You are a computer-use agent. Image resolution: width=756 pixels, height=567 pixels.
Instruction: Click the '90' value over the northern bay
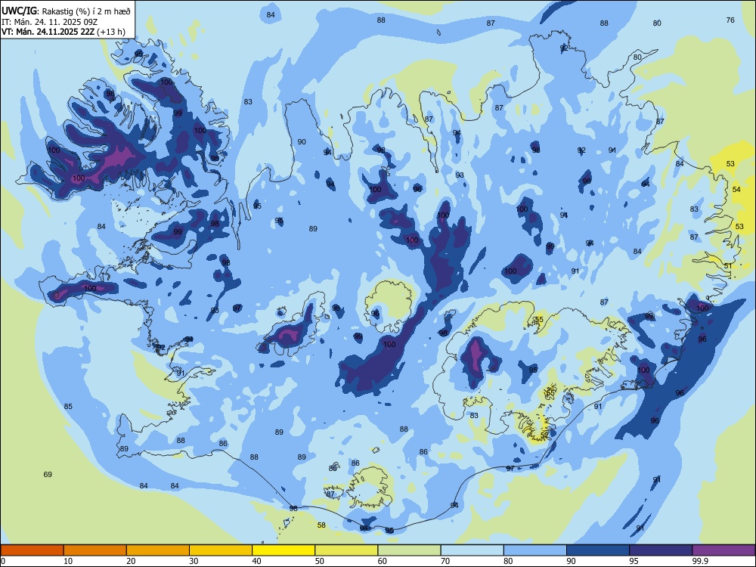pos(302,142)
